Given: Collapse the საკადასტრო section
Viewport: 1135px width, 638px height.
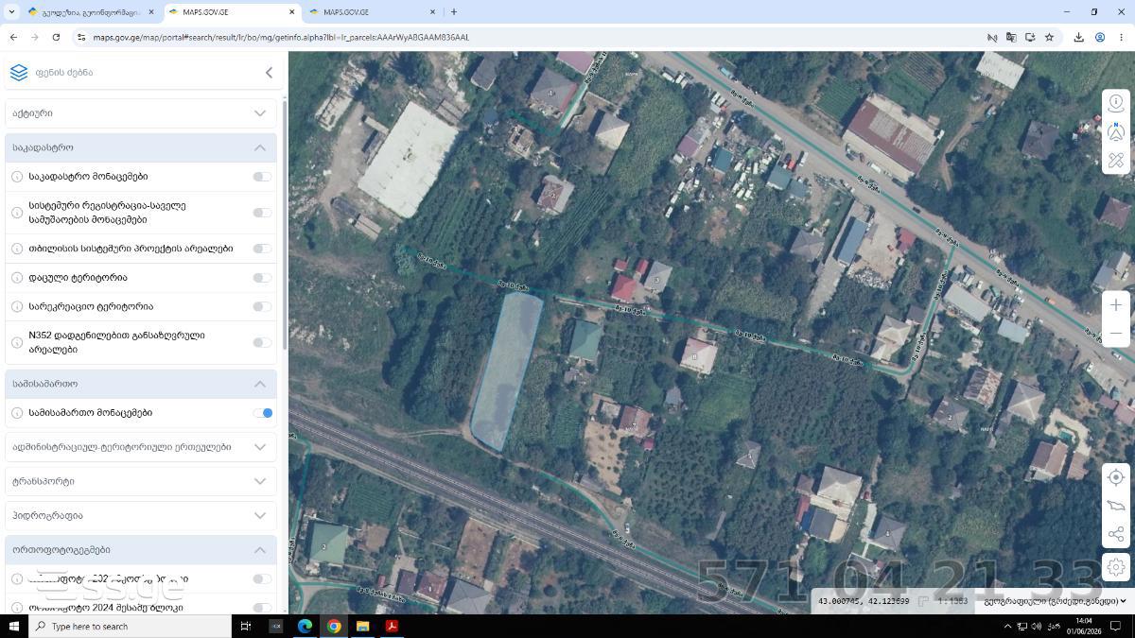Looking at the screenshot, I should (x=141, y=147).
